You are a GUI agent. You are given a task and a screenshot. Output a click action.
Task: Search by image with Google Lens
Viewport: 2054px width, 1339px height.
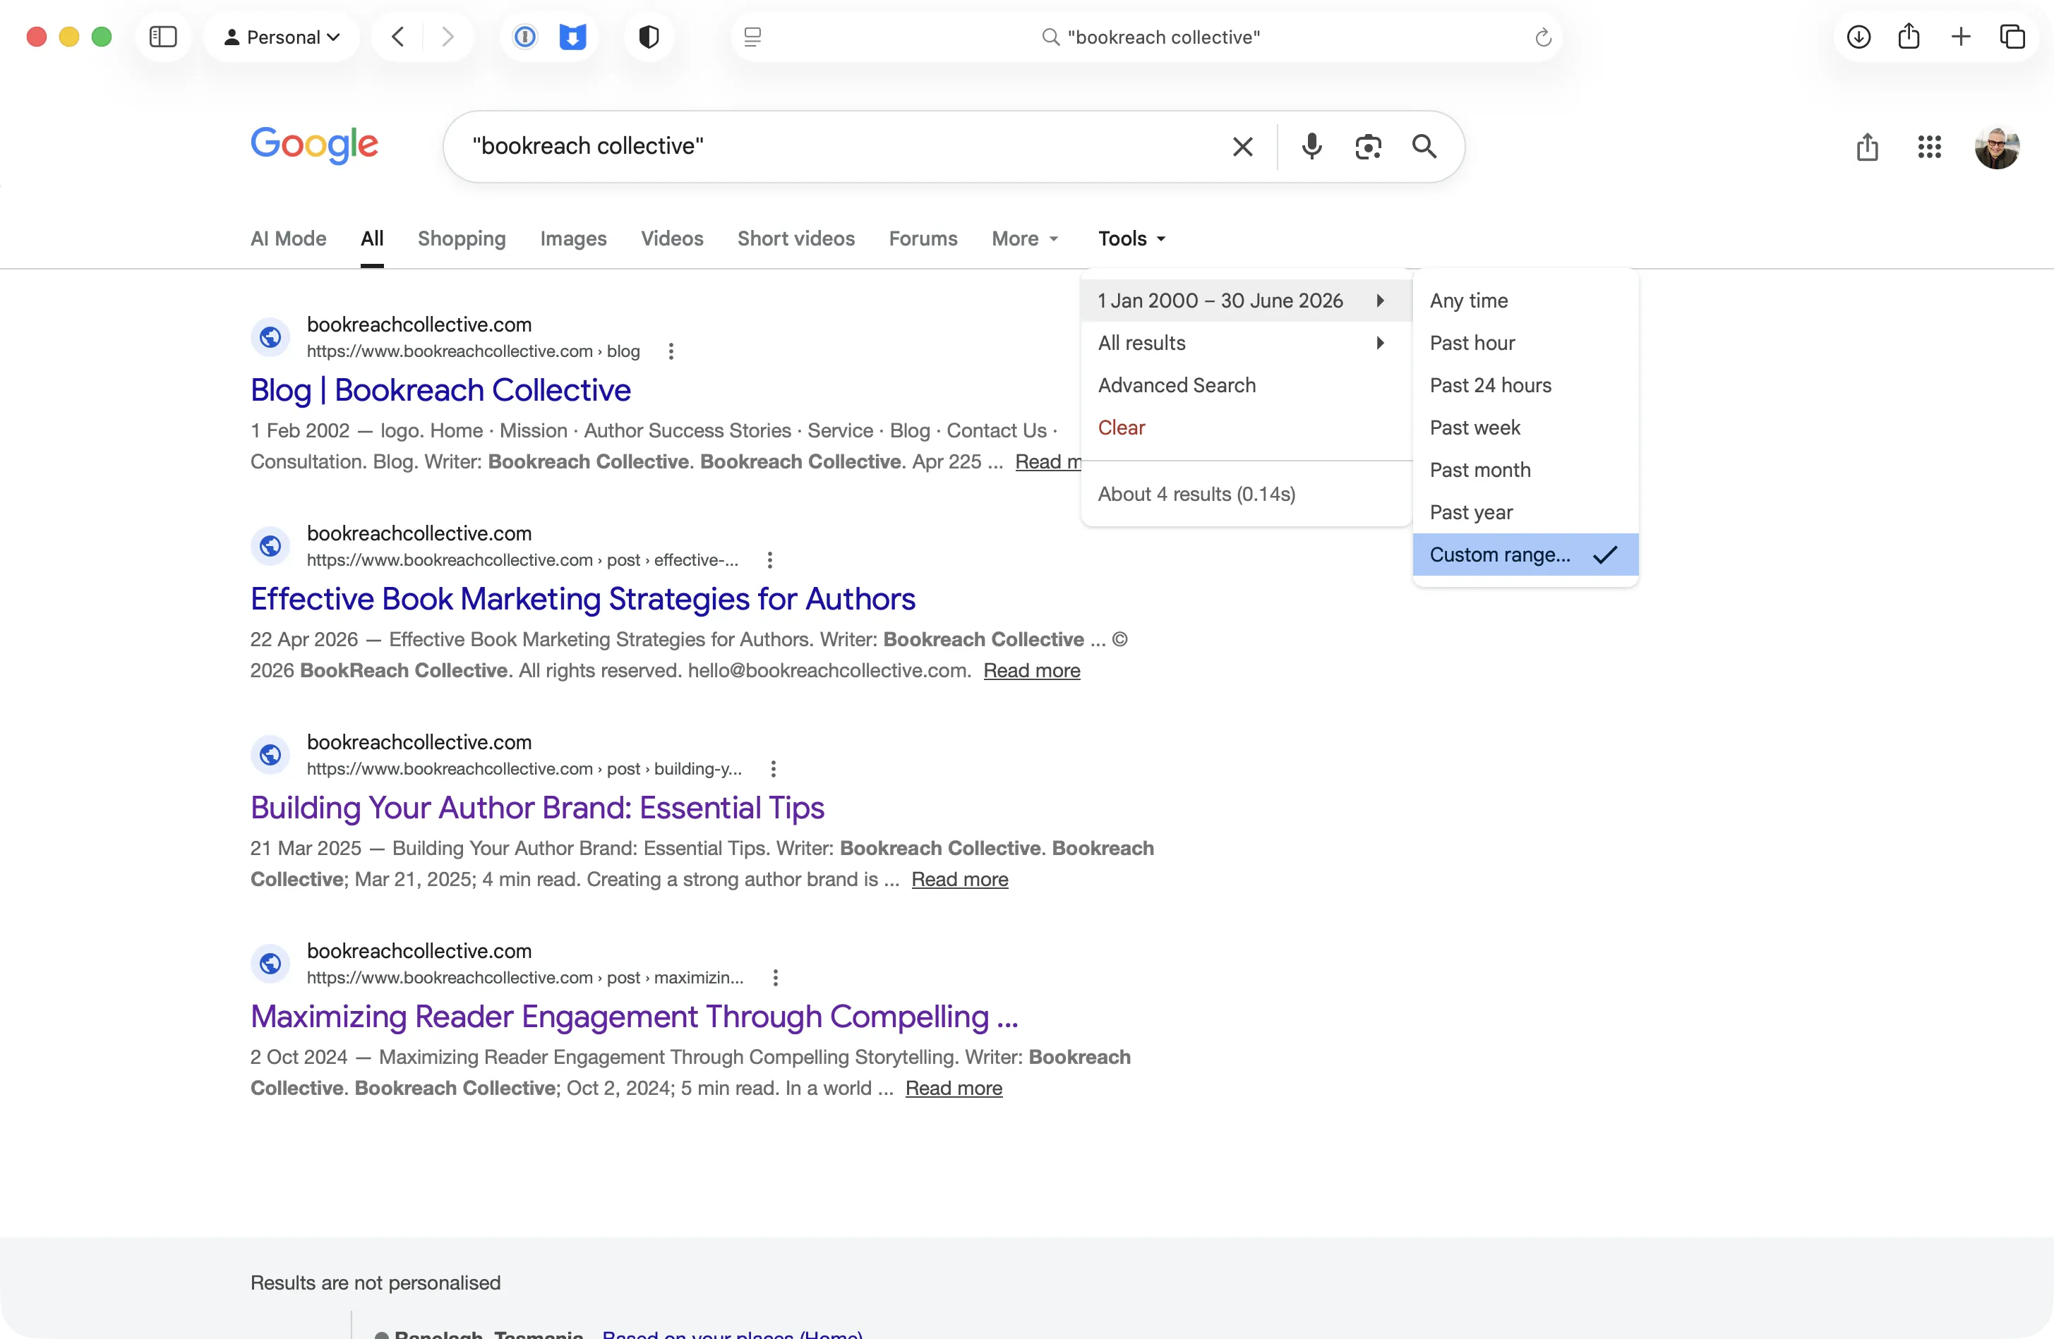point(1368,147)
